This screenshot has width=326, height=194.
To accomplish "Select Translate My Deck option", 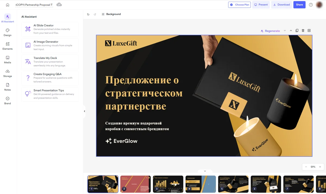I will pos(50,62).
